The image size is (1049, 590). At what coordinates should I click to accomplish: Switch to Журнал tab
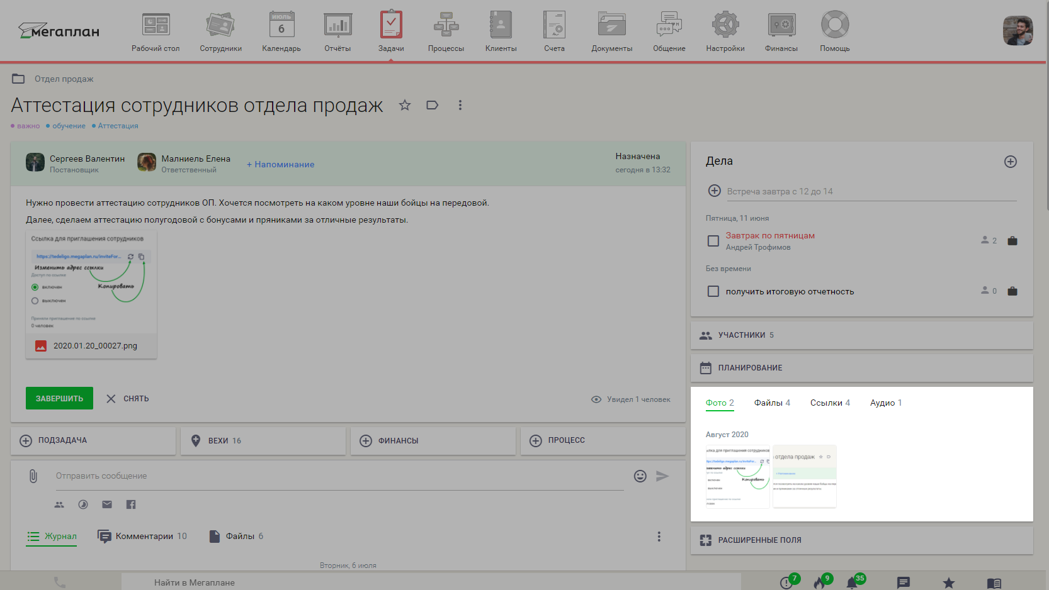coord(52,537)
